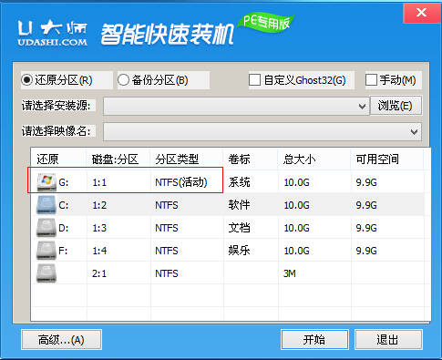Click the 总大小 column header
The width and height of the screenshot is (442, 360).
(x=300, y=159)
